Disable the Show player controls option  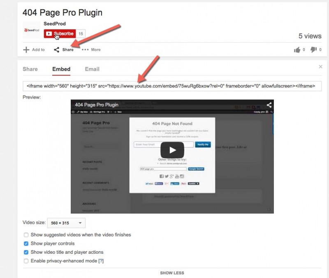(26, 244)
